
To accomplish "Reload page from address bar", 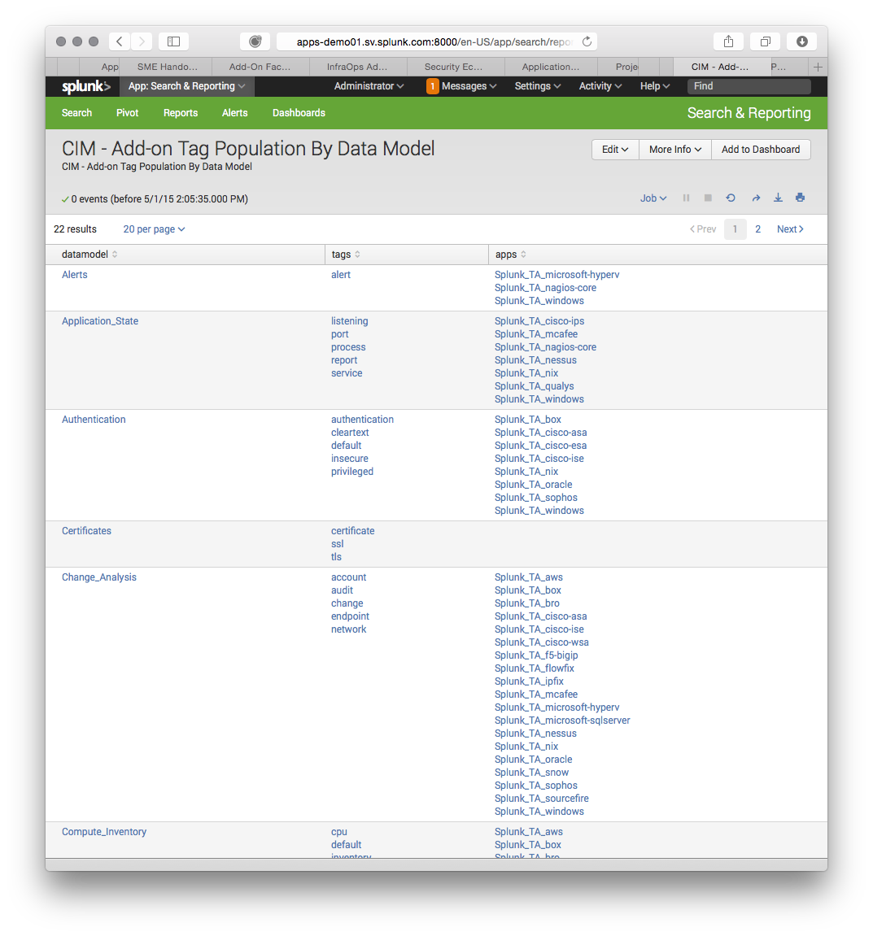I will tap(587, 41).
